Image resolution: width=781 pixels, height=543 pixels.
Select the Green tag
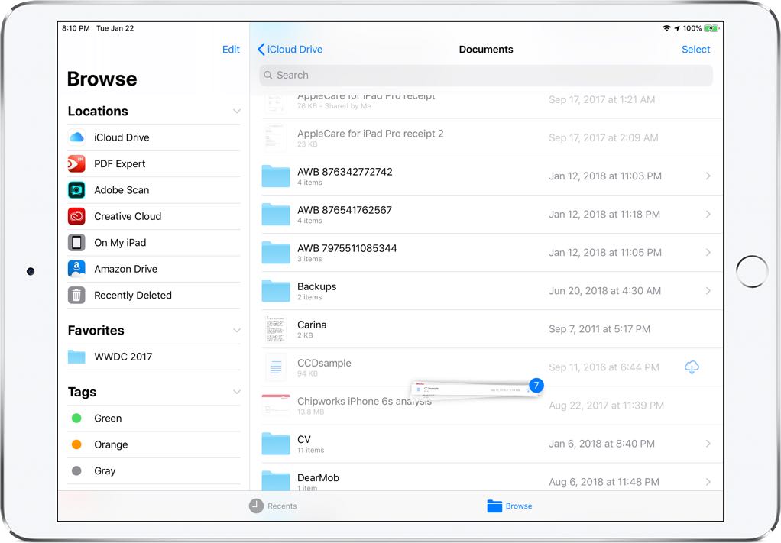click(x=76, y=418)
